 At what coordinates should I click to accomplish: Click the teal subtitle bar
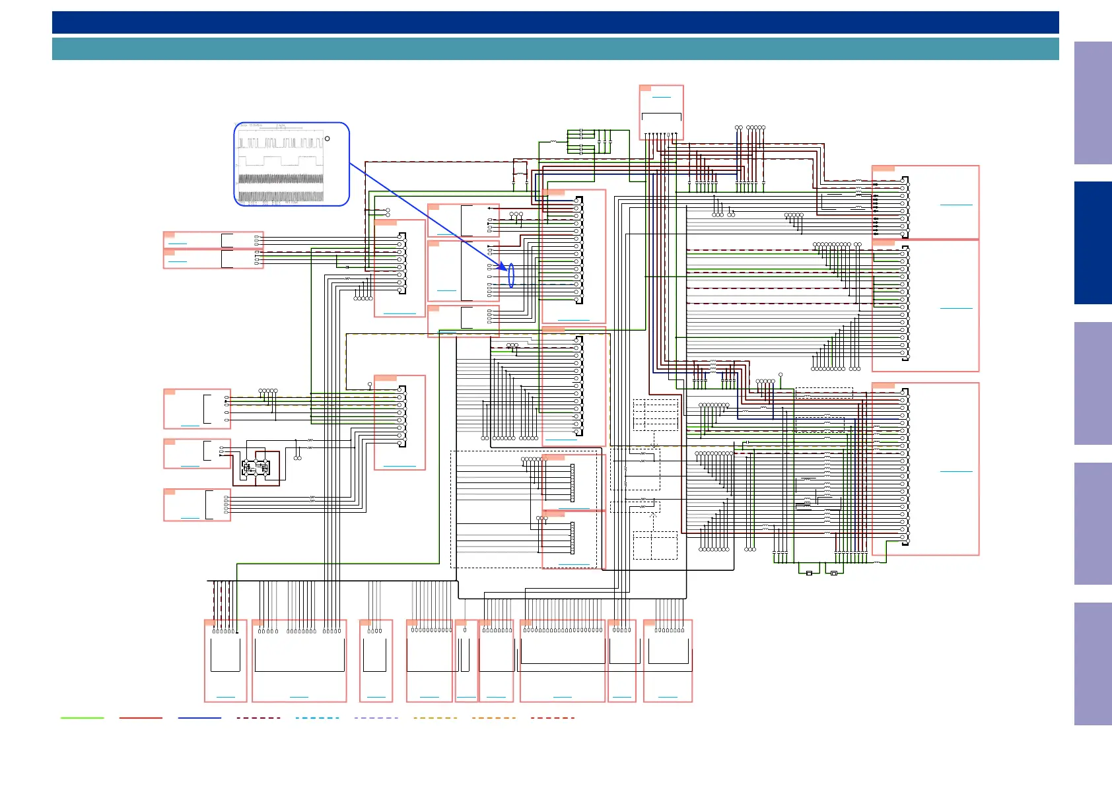pos(555,49)
